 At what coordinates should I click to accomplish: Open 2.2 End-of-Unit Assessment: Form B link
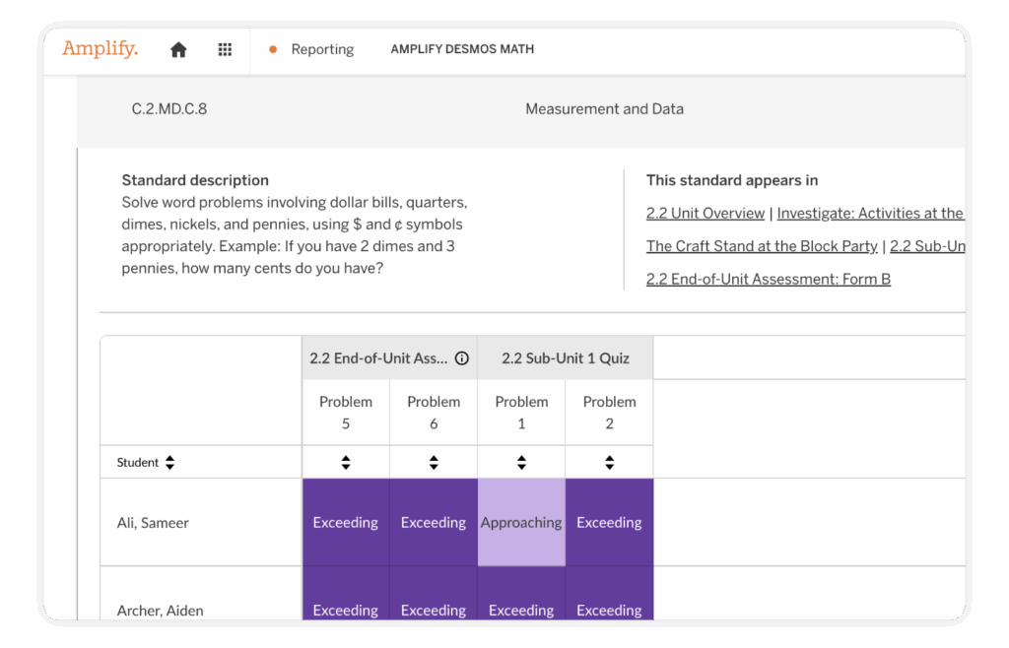(768, 280)
